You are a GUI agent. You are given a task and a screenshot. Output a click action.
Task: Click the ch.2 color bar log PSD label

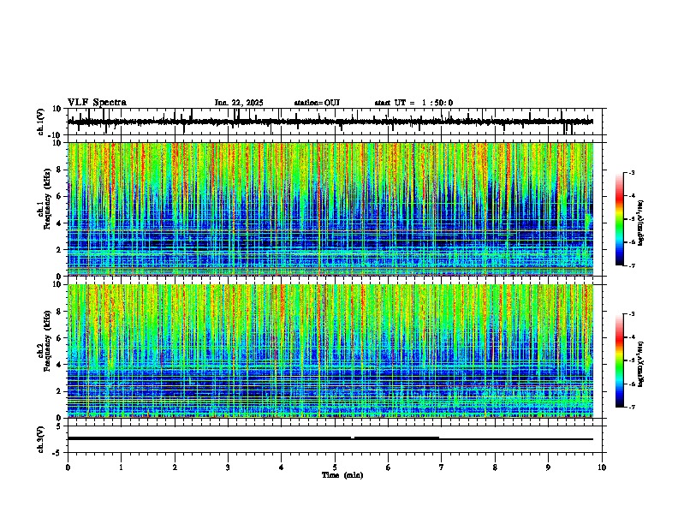coord(641,364)
